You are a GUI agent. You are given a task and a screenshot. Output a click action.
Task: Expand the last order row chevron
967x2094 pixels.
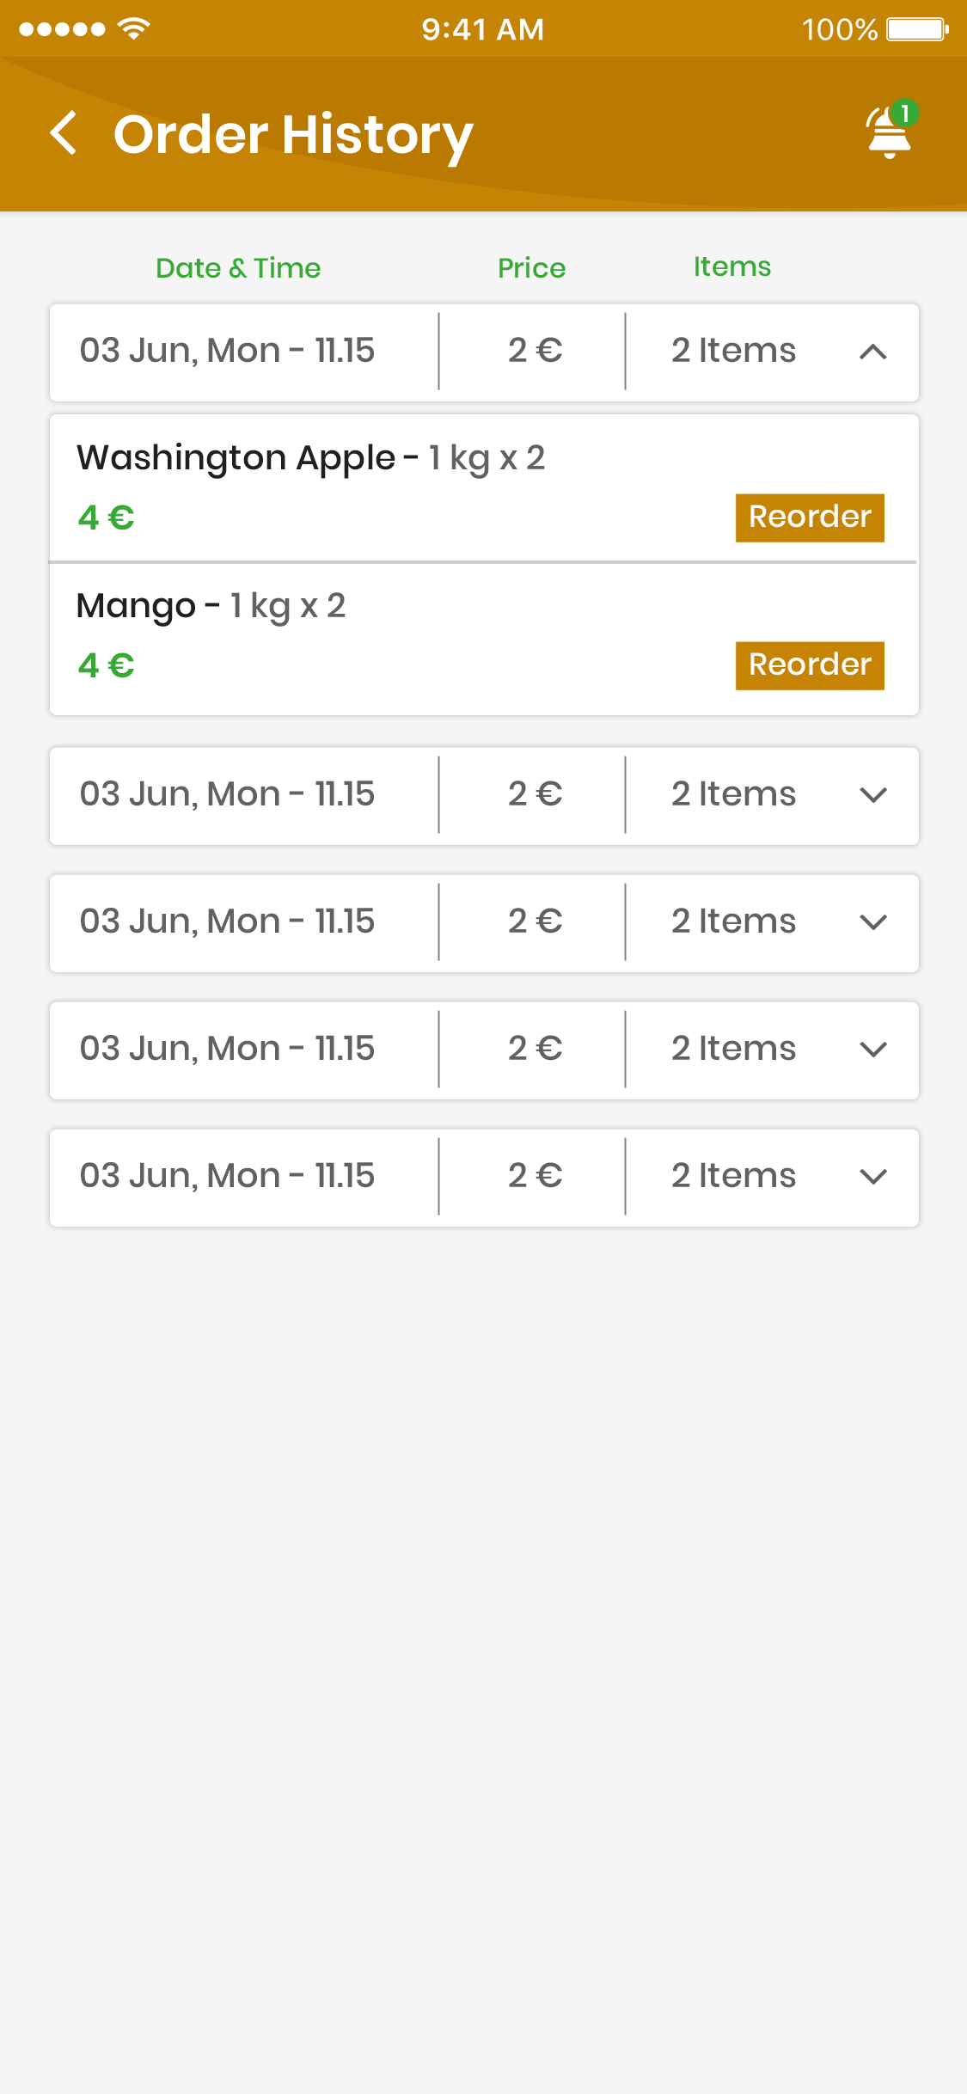(x=872, y=1177)
